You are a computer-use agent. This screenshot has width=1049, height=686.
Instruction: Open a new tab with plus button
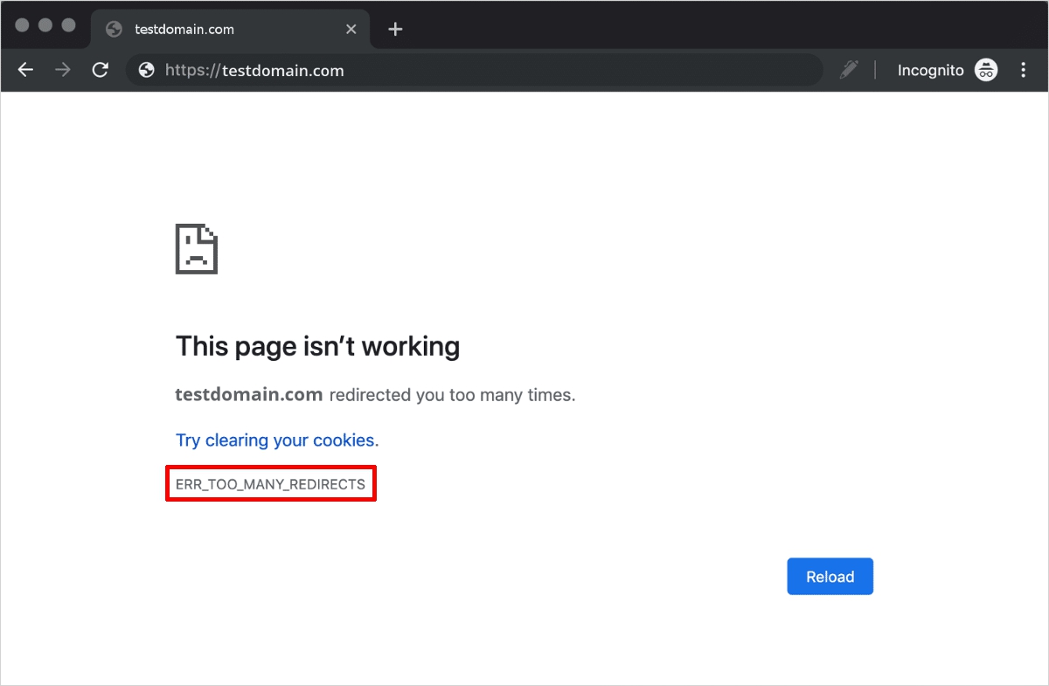pos(395,29)
